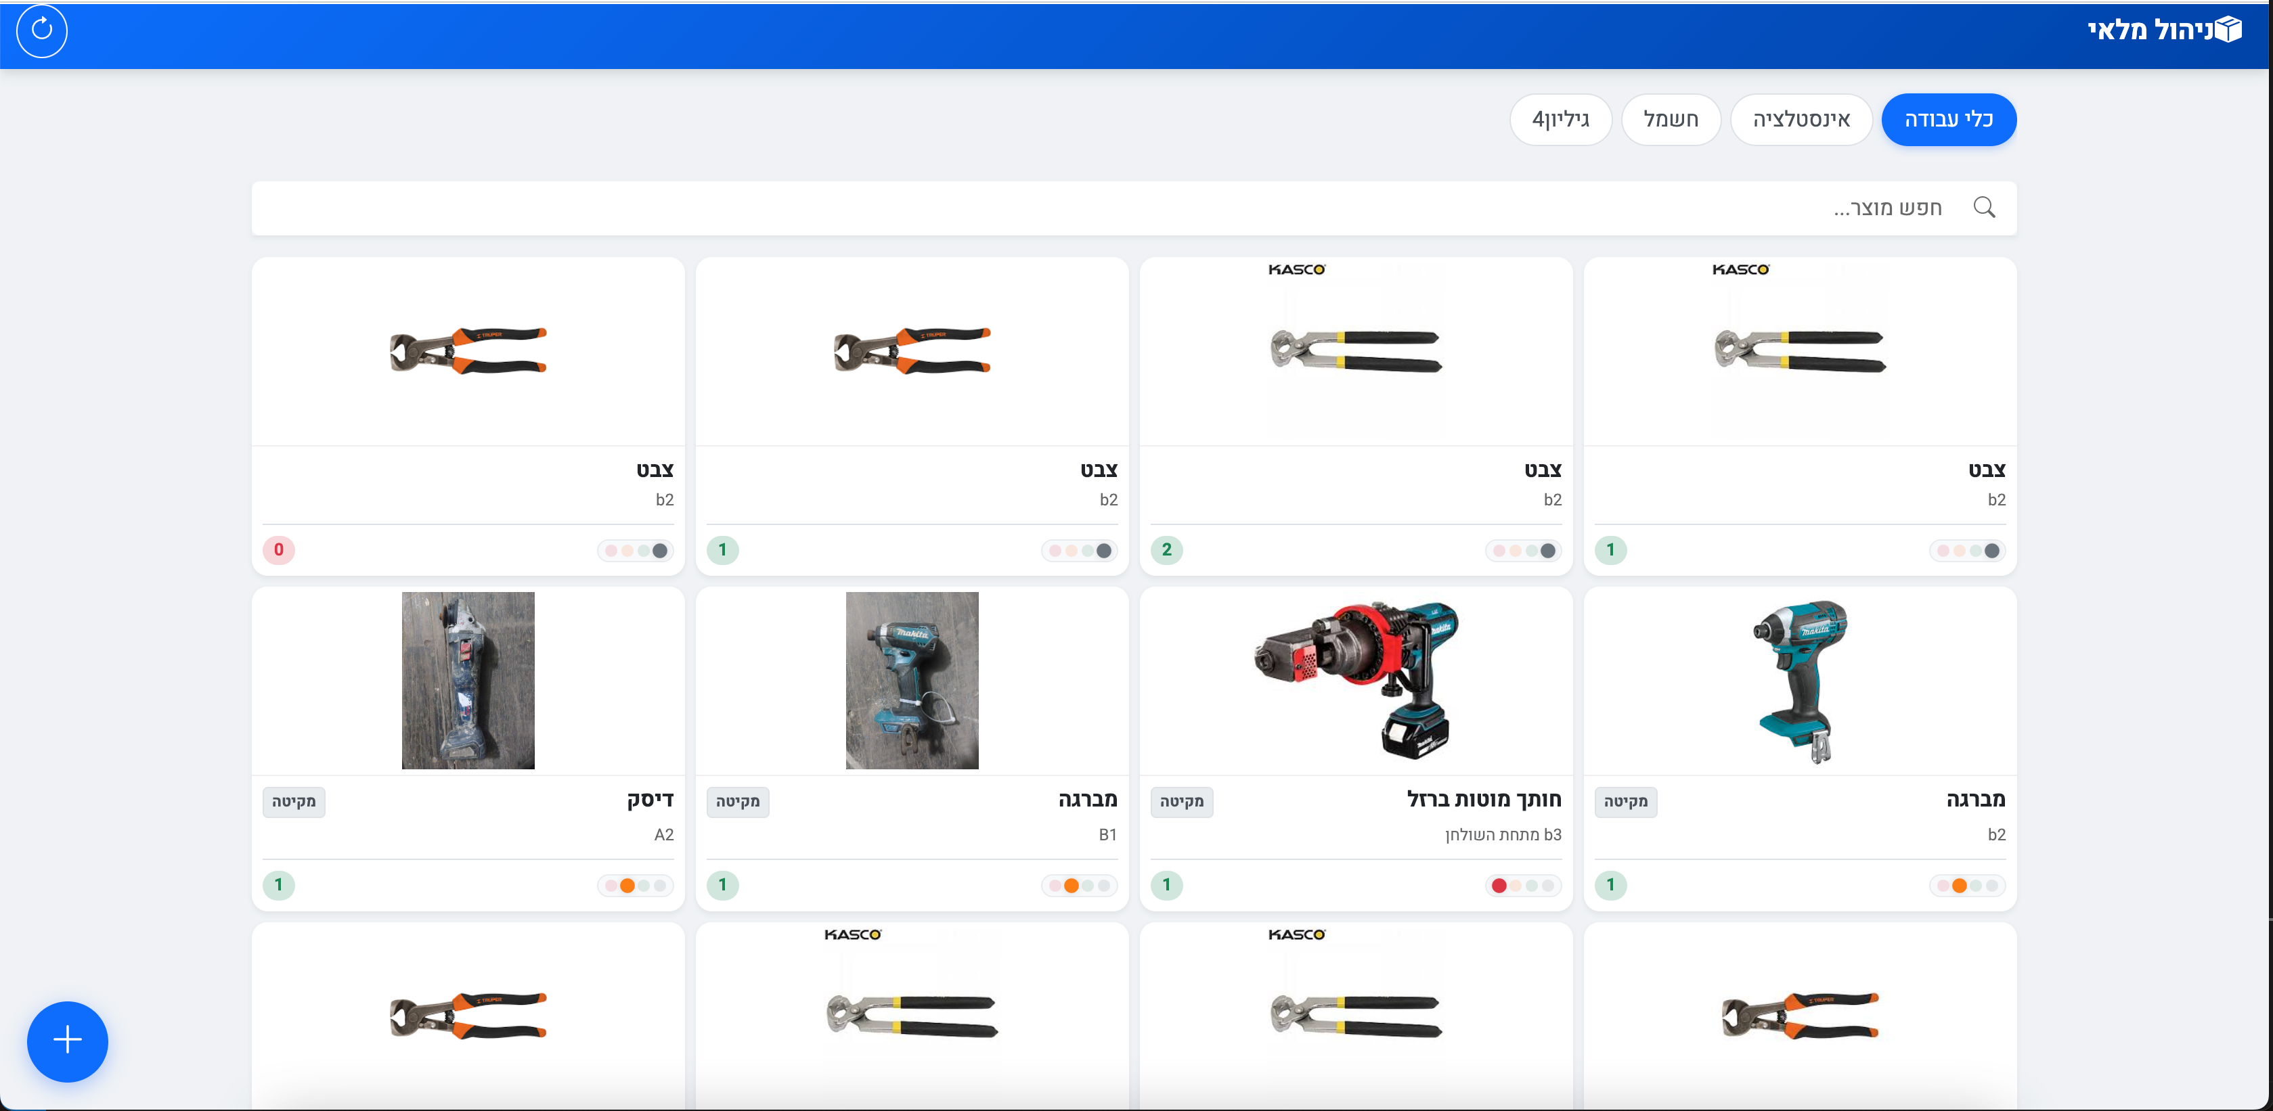Screen dimensions: 2273x1111
Task: Click the circular refresh icon in header
Action: (x=41, y=31)
